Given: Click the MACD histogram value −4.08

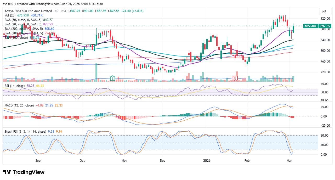Looking at the screenshot, I should (x=39, y=105).
